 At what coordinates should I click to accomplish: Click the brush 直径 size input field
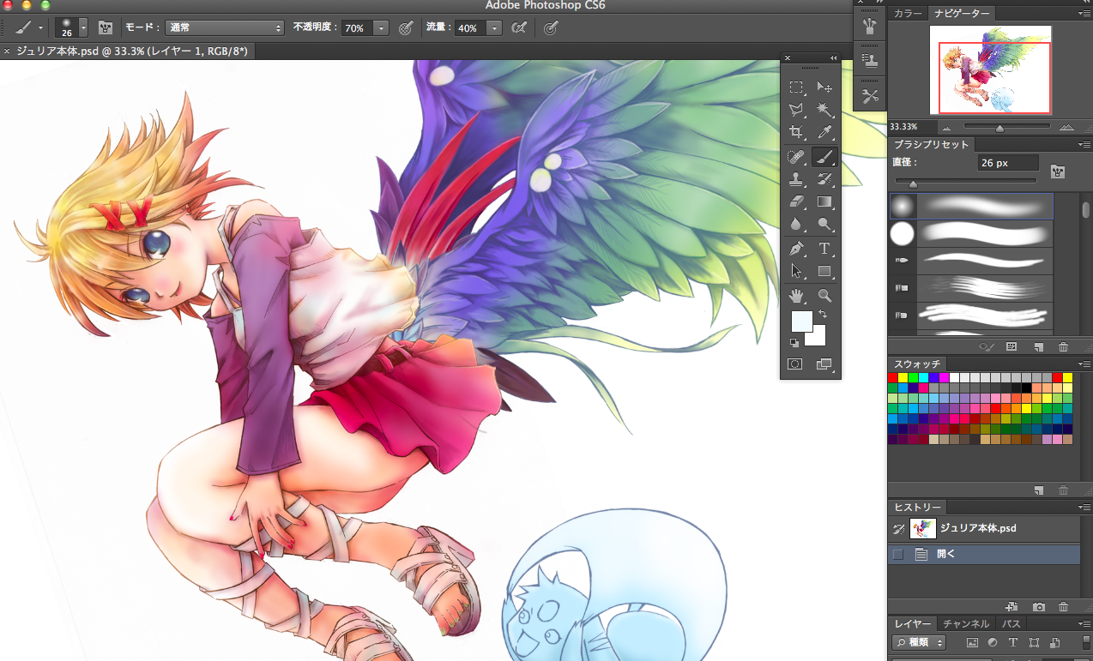(1007, 163)
